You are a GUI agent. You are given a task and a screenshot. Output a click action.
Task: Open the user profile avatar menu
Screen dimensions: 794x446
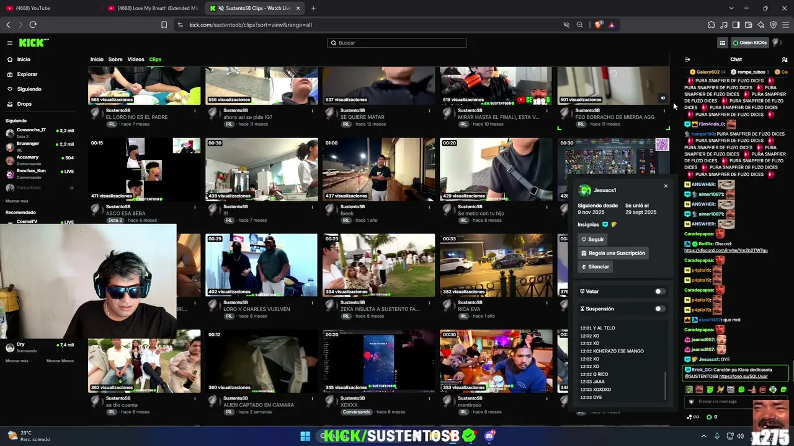[777, 43]
